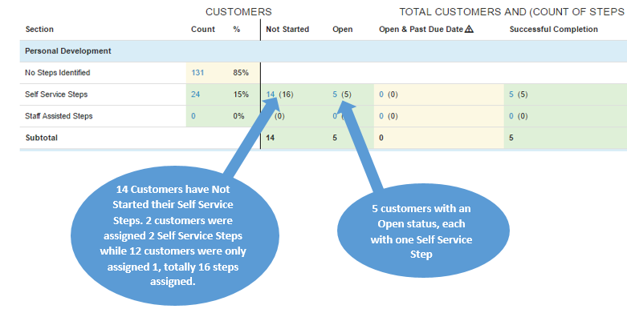Click the Open column header
627x309 pixels.
click(343, 29)
